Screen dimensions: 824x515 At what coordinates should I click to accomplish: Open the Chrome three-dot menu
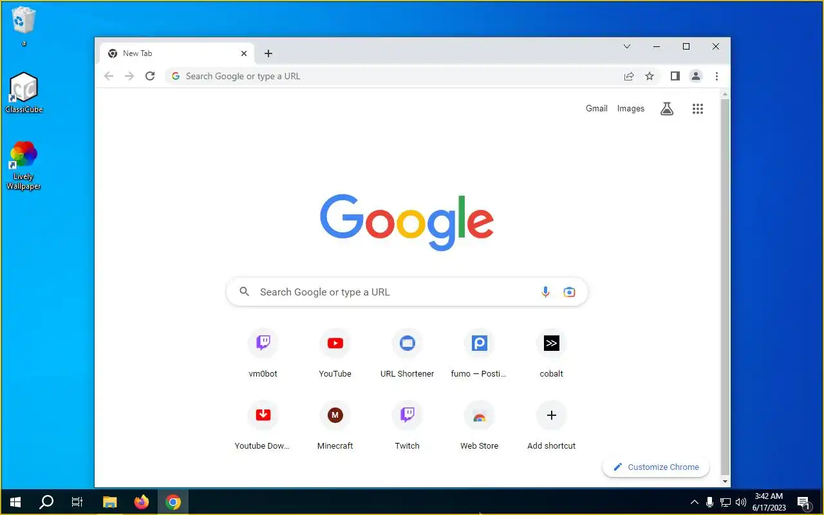(716, 76)
